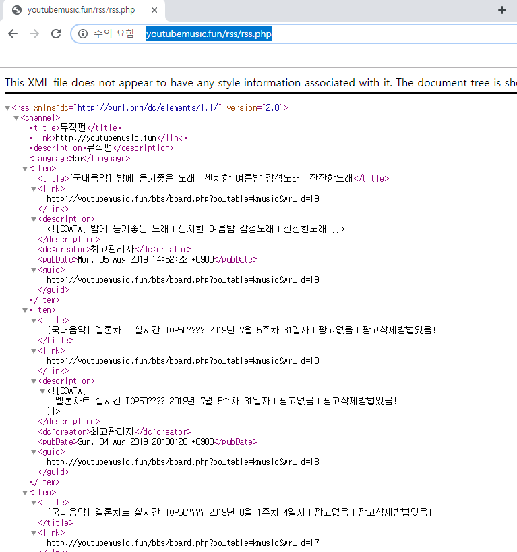
Task: Collapse the title node of the 8월 1주차 item
Action: tap(34, 503)
